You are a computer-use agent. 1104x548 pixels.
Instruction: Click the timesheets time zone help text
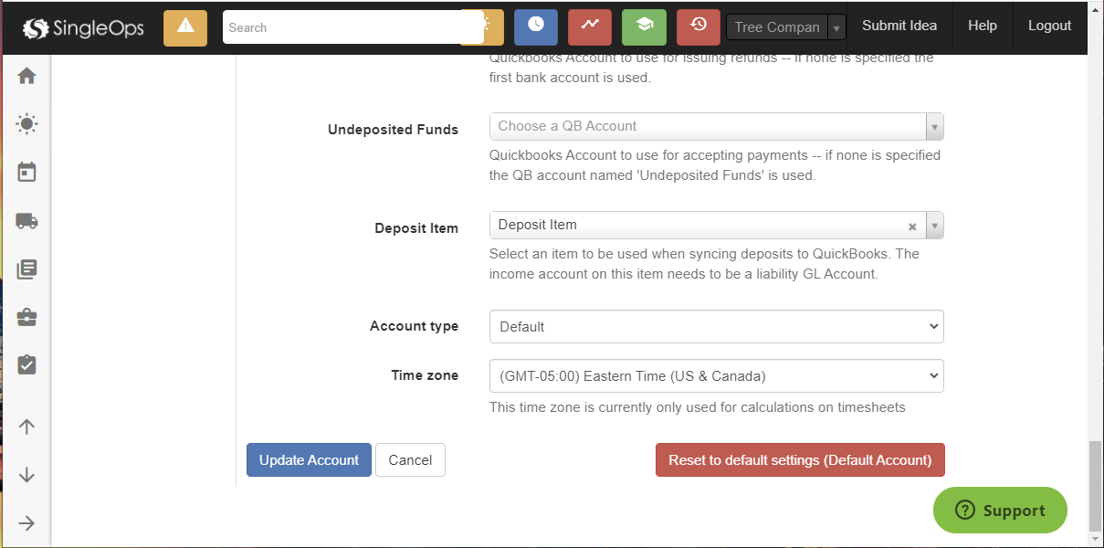click(698, 407)
